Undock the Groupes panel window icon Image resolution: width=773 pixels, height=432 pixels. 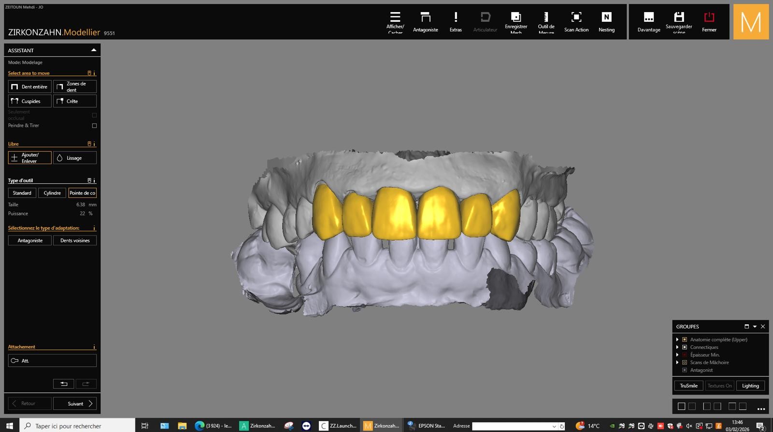click(x=746, y=327)
